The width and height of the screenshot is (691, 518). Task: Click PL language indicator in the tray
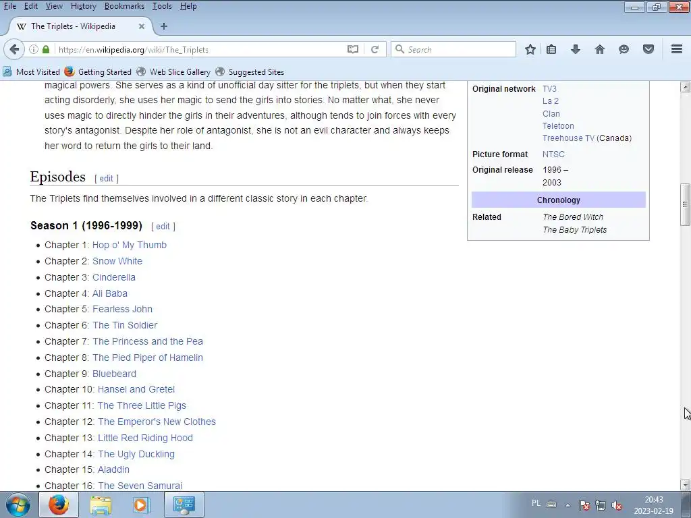coord(536,503)
